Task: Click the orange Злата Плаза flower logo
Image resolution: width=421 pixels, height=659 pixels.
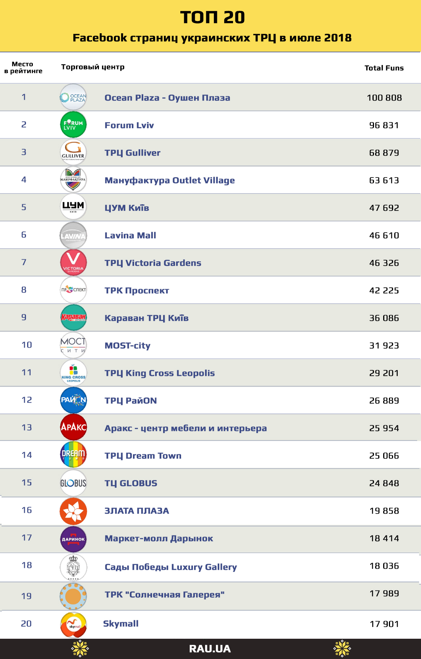Action: pyautogui.click(x=73, y=511)
